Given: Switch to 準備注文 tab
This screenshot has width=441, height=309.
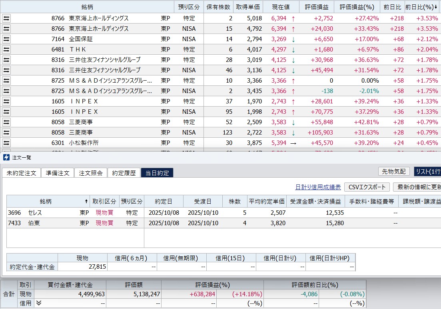Looking at the screenshot, I should [58, 173].
